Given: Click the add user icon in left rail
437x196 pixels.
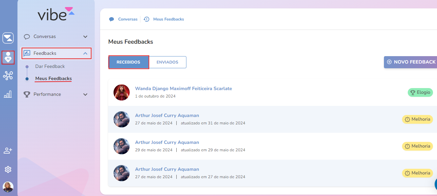Looking at the screenshot, I should point(8,151).
